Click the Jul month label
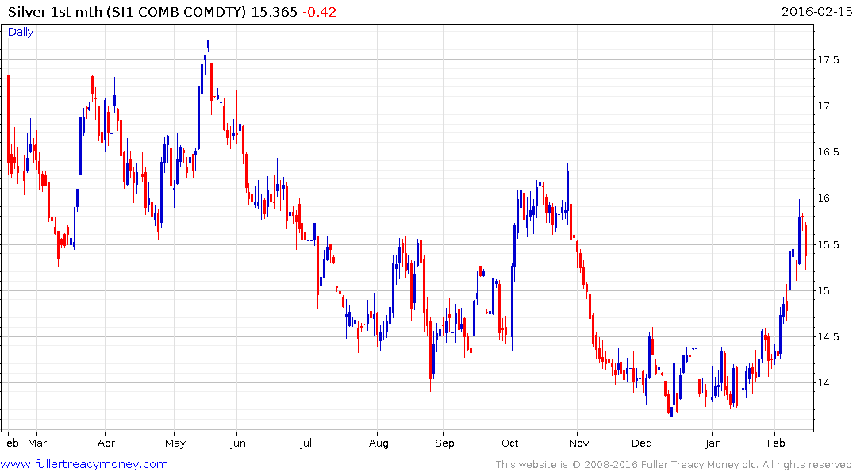853x476 pixels. coord(305,443)
